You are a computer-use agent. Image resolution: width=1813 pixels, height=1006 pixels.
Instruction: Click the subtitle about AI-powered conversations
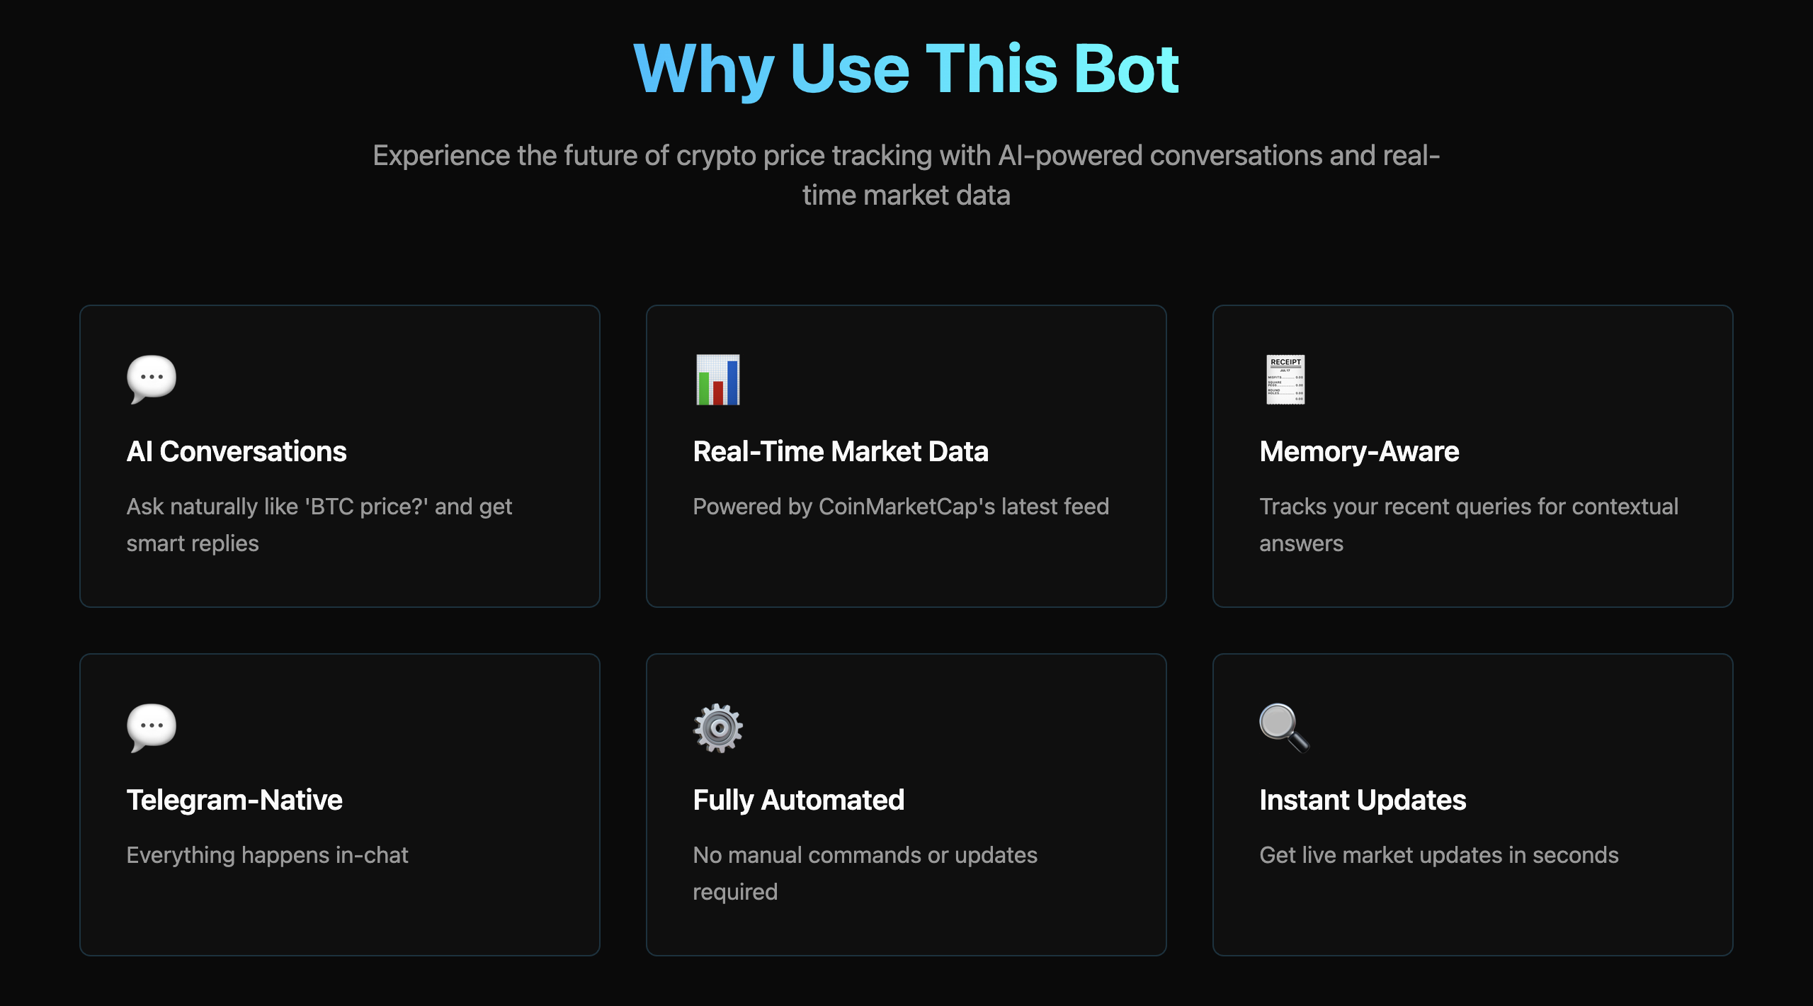906,175
